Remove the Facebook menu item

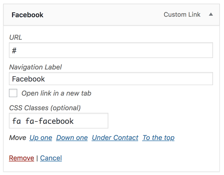pos(21,158)
